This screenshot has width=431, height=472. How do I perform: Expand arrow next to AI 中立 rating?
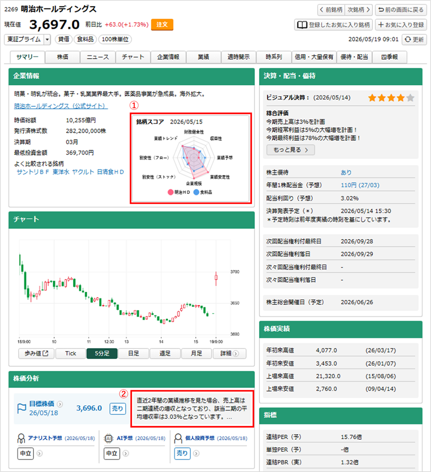pos(126,454)
